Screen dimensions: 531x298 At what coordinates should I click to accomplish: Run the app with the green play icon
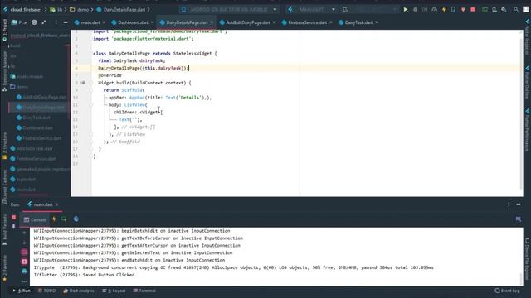(x=406, y=10)
